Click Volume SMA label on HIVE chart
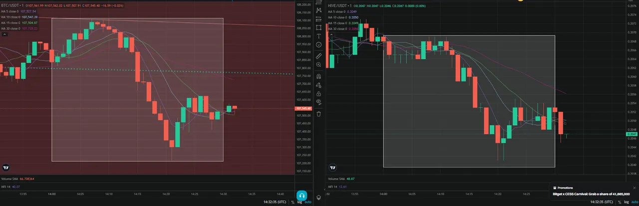The height and width of the screenshot is (206, 639). pyautogui.click(x=335, y=179)
